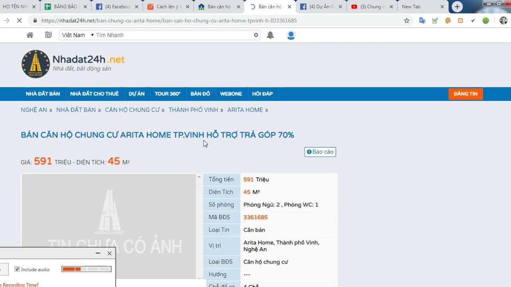Open NHÀ ĐẤT CHO THUÊ menu
The height and width of the screenshot is (287, 511).
pyautogui.click(x=94, y=94)
